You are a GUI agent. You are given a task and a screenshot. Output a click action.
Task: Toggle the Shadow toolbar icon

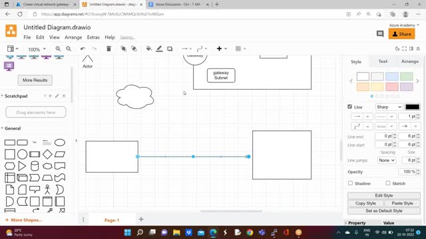pos(170,48)
